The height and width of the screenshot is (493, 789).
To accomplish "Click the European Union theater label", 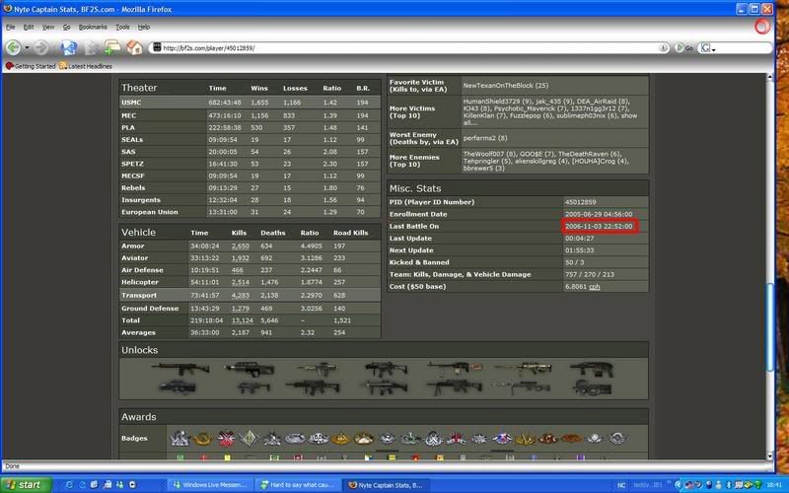I will click(x=150, y=212).
